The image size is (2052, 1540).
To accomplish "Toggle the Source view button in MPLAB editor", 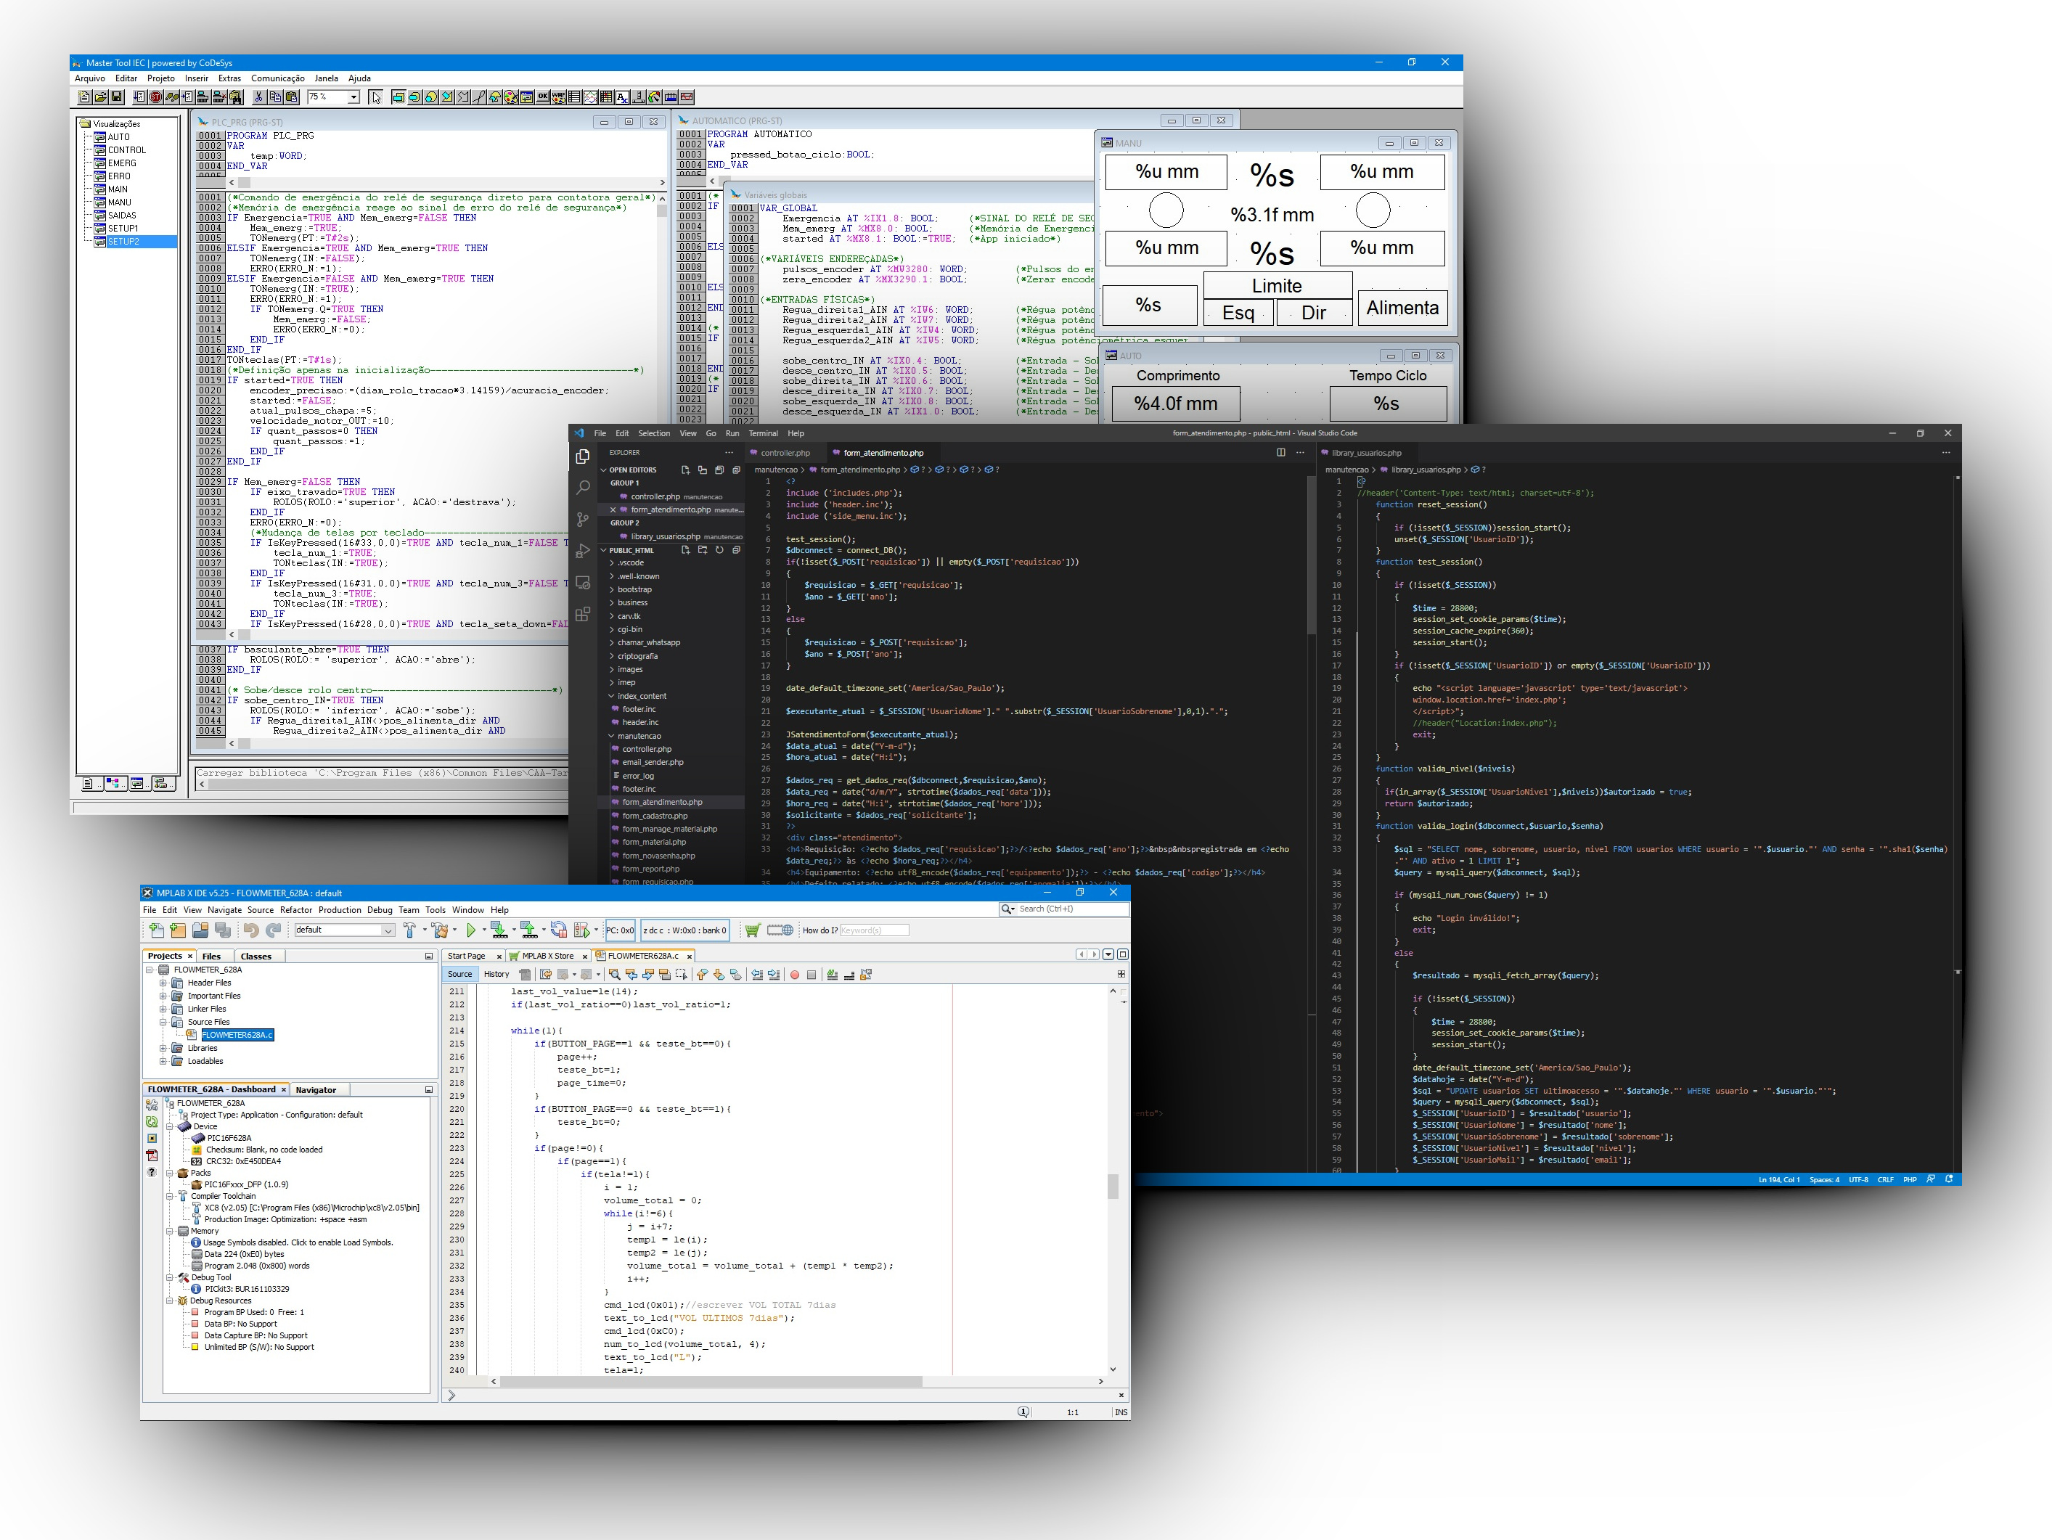I will pos(459,974).
